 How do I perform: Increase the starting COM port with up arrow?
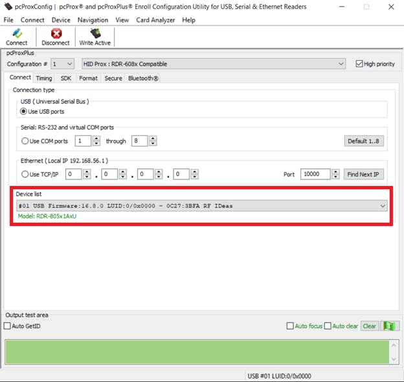[96, 139]
